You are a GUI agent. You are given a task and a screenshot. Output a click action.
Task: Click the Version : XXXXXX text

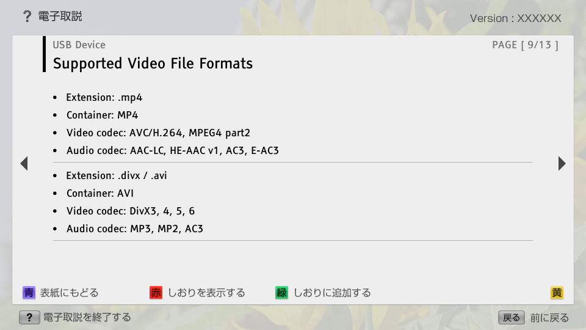[515, 18]
